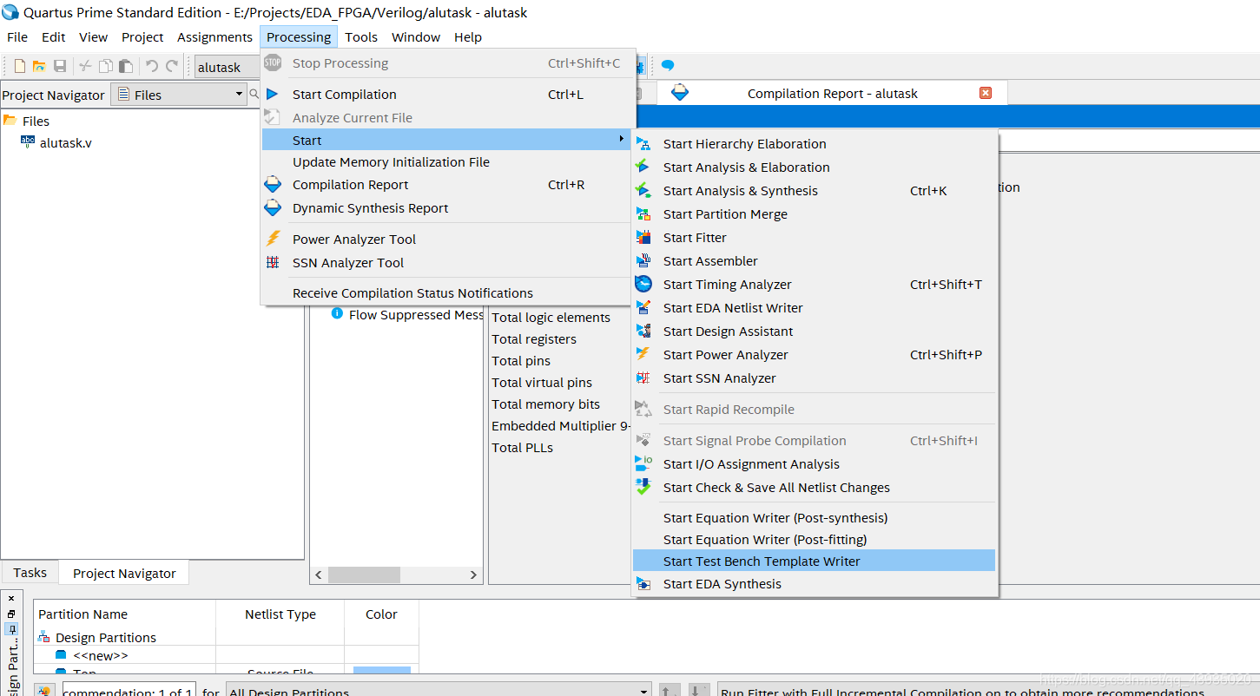
Task: Start the Power Analyzer from the submenu
Action: coord(725,354)
